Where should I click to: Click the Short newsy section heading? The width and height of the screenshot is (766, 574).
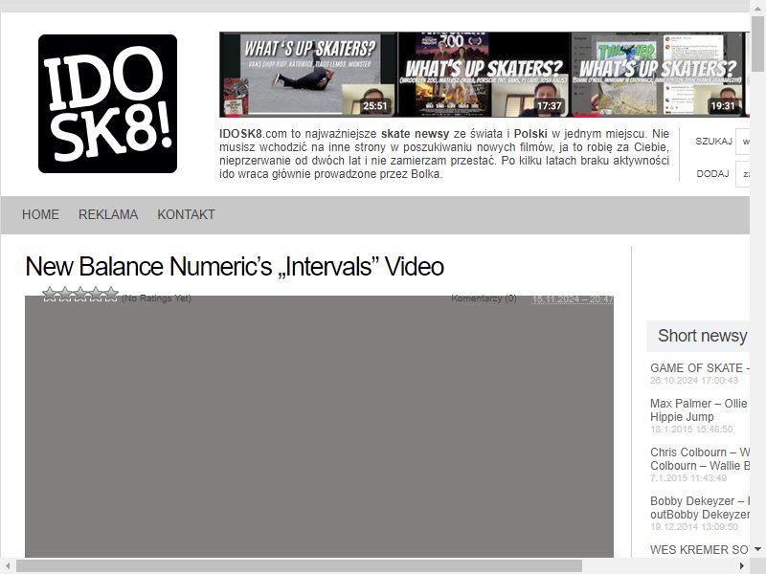click(702, 336)
